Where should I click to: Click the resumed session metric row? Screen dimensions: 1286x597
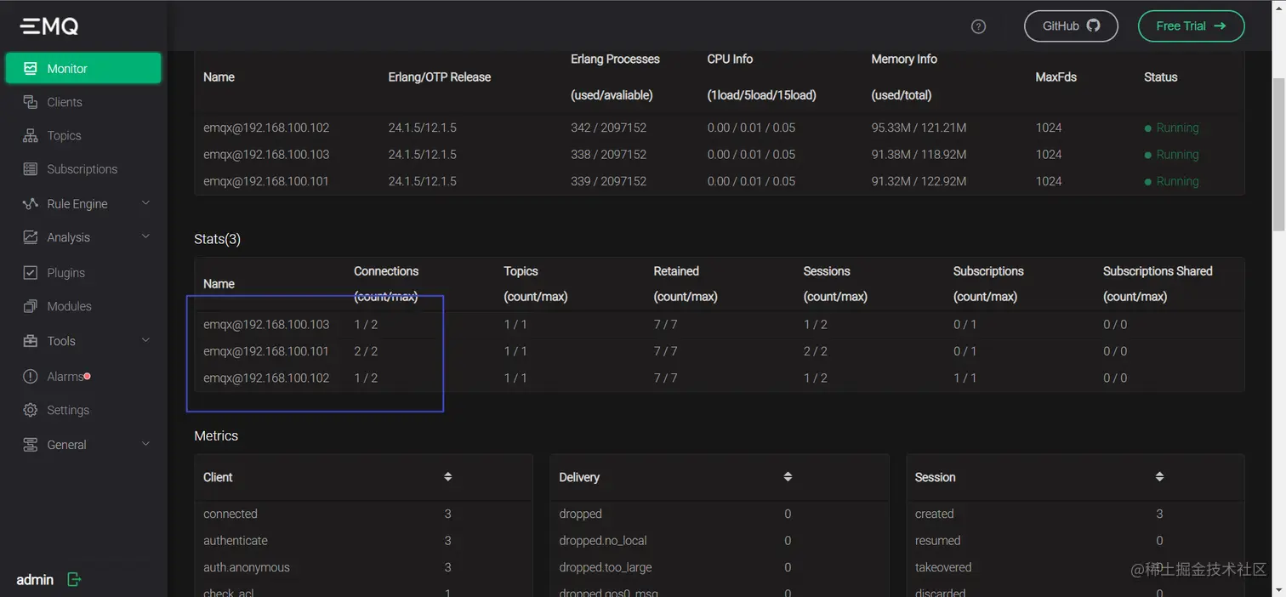tap(1075, 541)
